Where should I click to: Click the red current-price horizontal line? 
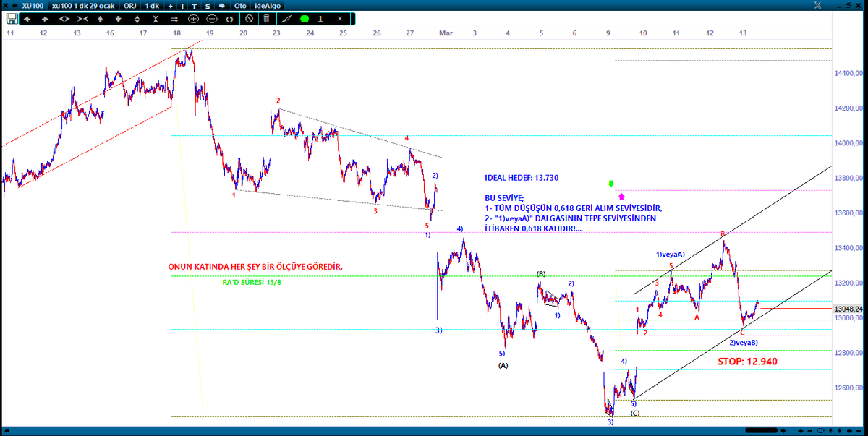[x=795, y=308]
